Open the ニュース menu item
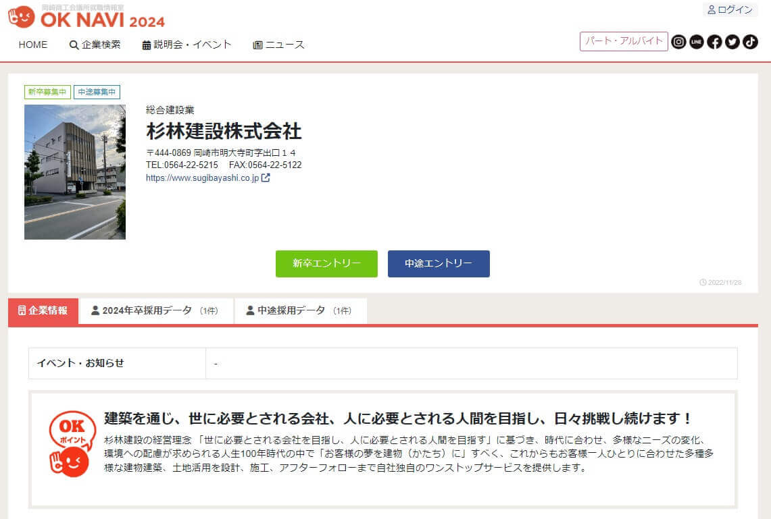771x519 pixels. [x=279, y=45]
